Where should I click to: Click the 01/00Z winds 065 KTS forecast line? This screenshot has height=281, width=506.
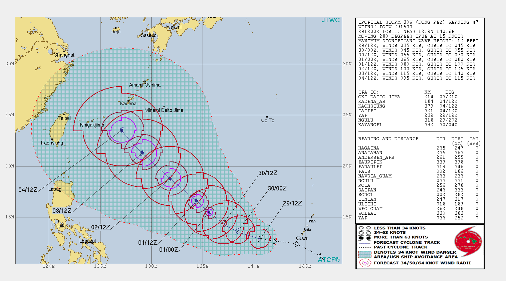pos(417,60)
